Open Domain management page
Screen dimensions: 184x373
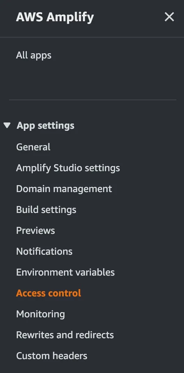click(64, 189)
